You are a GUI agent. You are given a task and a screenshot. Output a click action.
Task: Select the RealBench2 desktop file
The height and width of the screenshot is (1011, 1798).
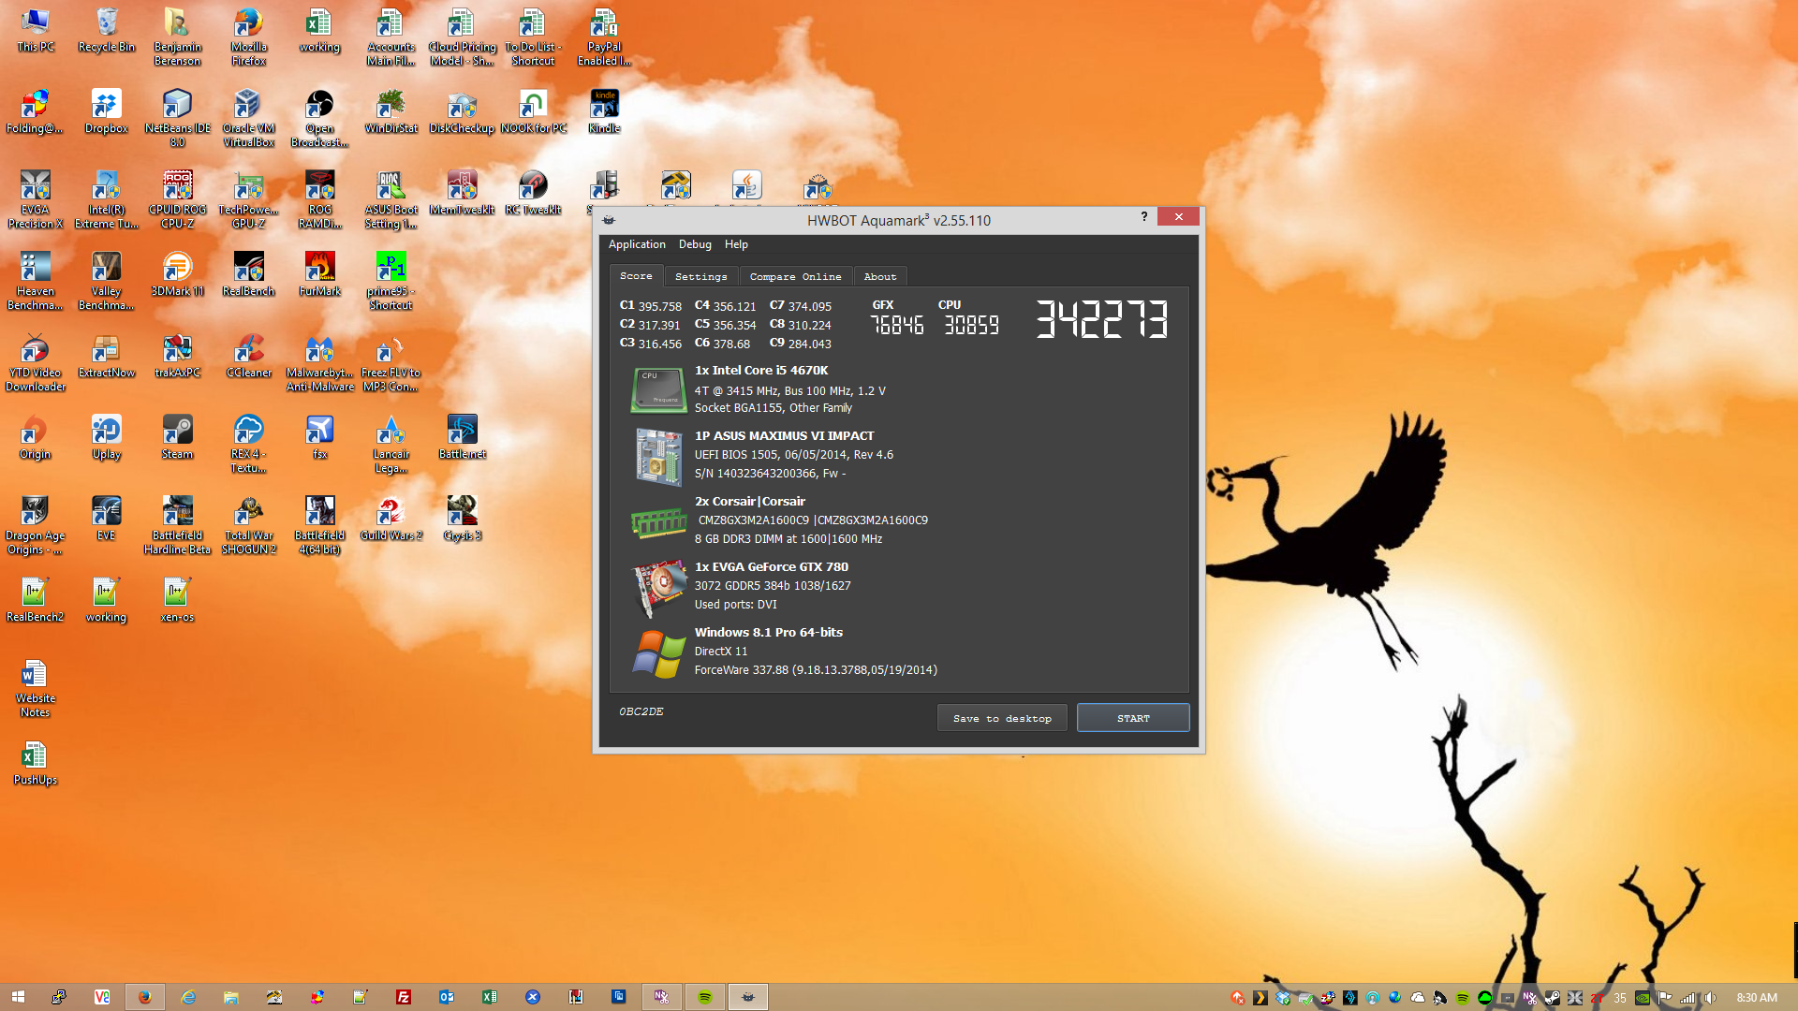point(36,600)
